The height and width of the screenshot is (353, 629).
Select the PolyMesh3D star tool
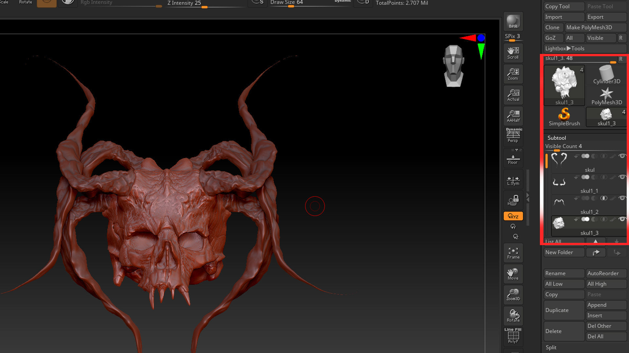(606, 96)
